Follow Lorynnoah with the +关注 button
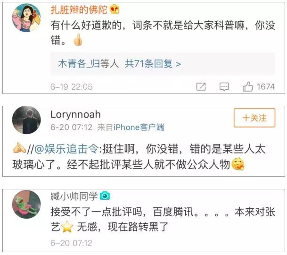Image resolution: width=287 pixels, height=255 pixels. [x=254, y=118]
